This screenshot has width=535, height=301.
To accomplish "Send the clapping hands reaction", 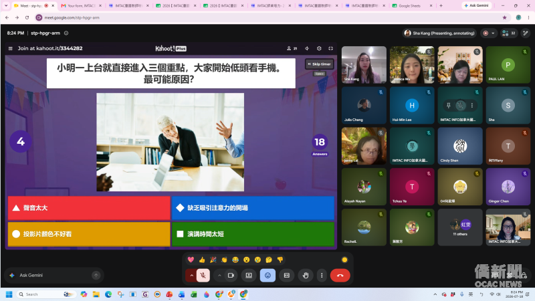I will 224,260.
